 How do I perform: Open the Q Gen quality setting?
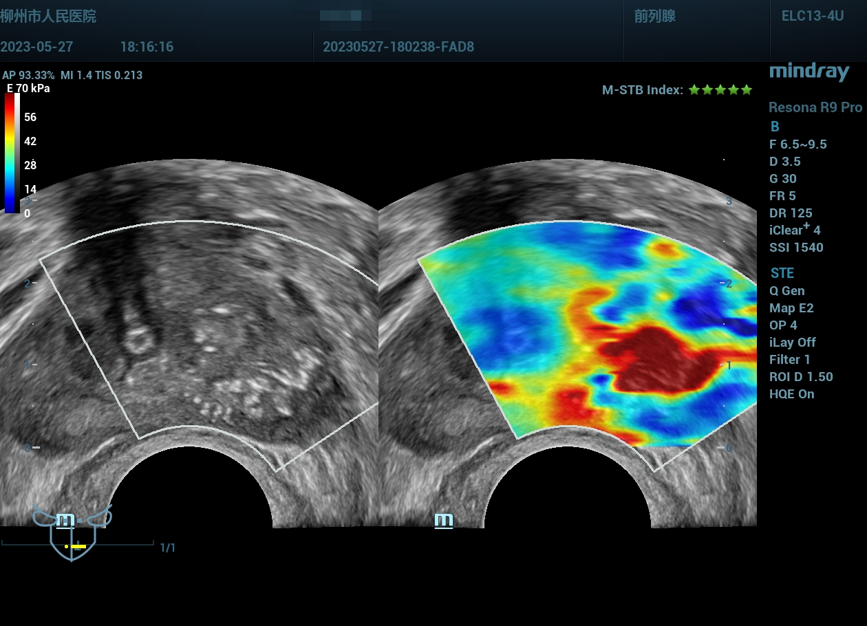[x=786, y=291]
